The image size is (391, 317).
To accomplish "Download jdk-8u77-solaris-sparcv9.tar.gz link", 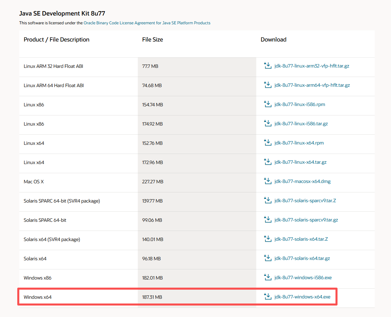I will (x=306, y=220).
